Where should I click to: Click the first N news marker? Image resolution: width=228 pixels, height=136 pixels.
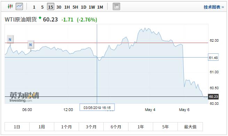coord(10,39)
